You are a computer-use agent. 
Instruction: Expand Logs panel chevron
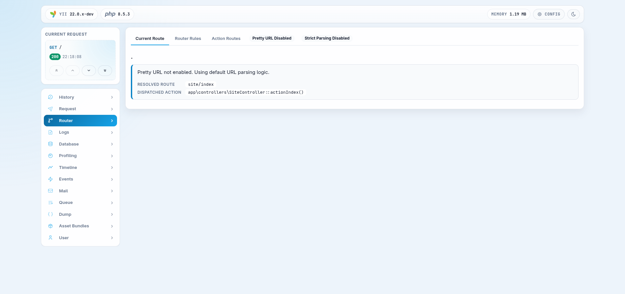(112, 132)
